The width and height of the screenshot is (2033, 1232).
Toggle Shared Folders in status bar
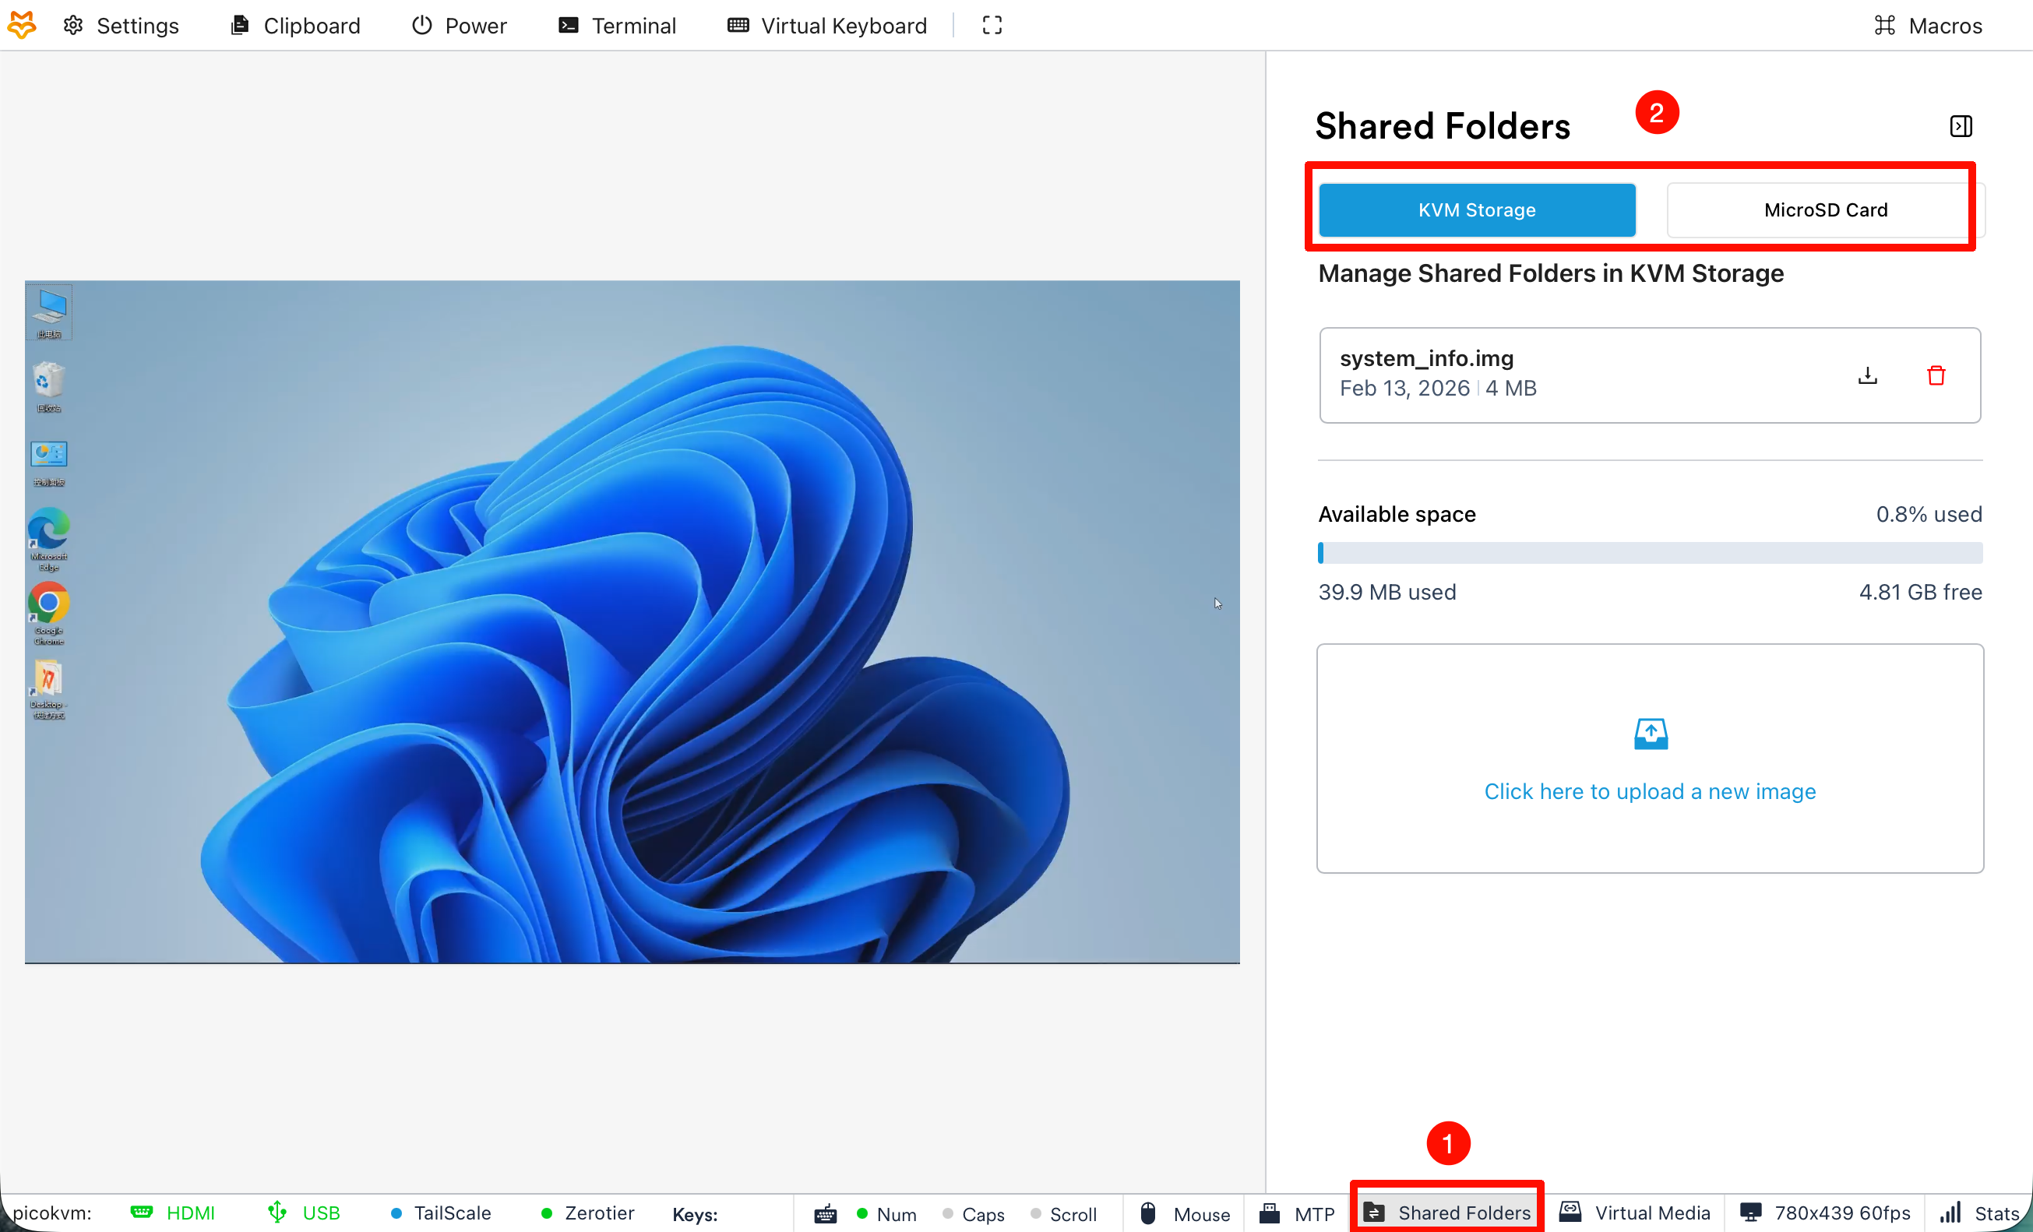pyautogui.click(x=1447, y=1213)
